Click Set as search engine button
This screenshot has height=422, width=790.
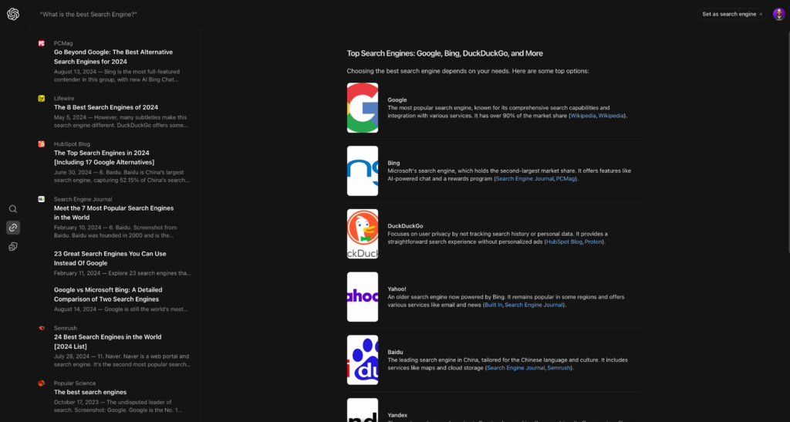click(728, 14)
